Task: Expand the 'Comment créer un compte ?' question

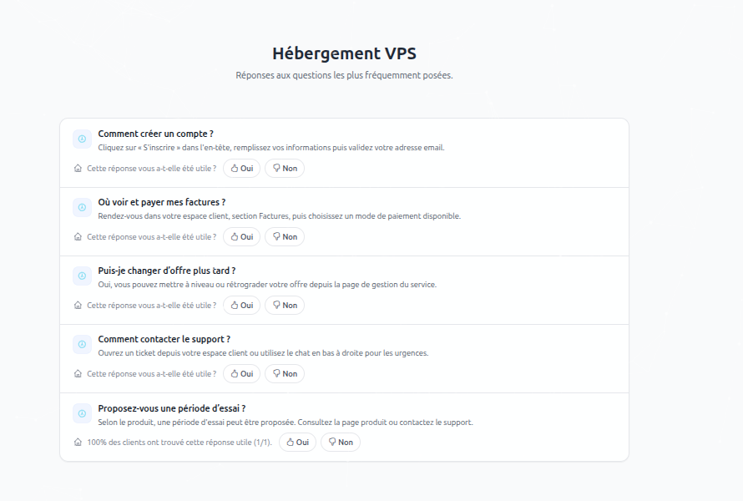Action: [x=156, y=134]
